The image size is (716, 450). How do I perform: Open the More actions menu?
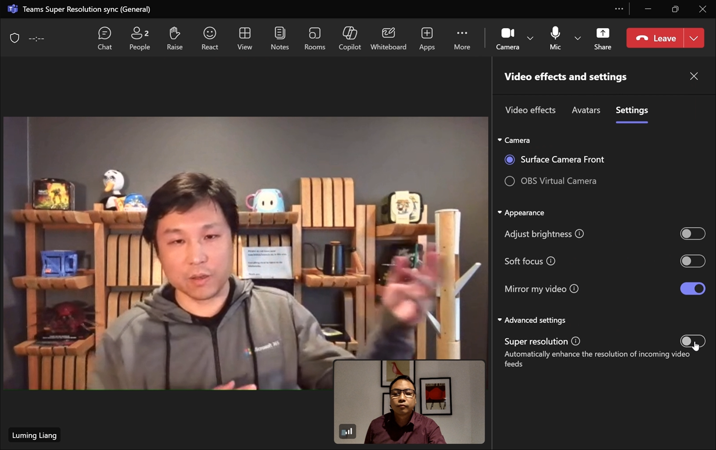tap(462, 38)
